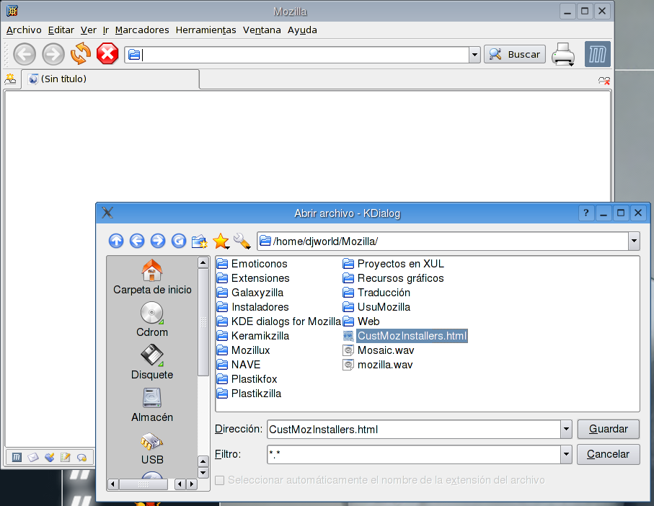The height and width of the screenshot is (506, 654).
Task: Click the Mozilla M throbber logo
Action: click(x=597, y=54)
